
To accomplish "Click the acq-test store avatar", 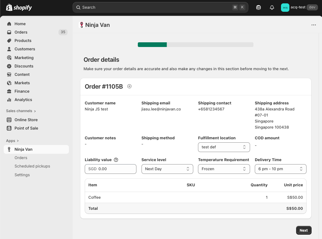I will (285, 7).
